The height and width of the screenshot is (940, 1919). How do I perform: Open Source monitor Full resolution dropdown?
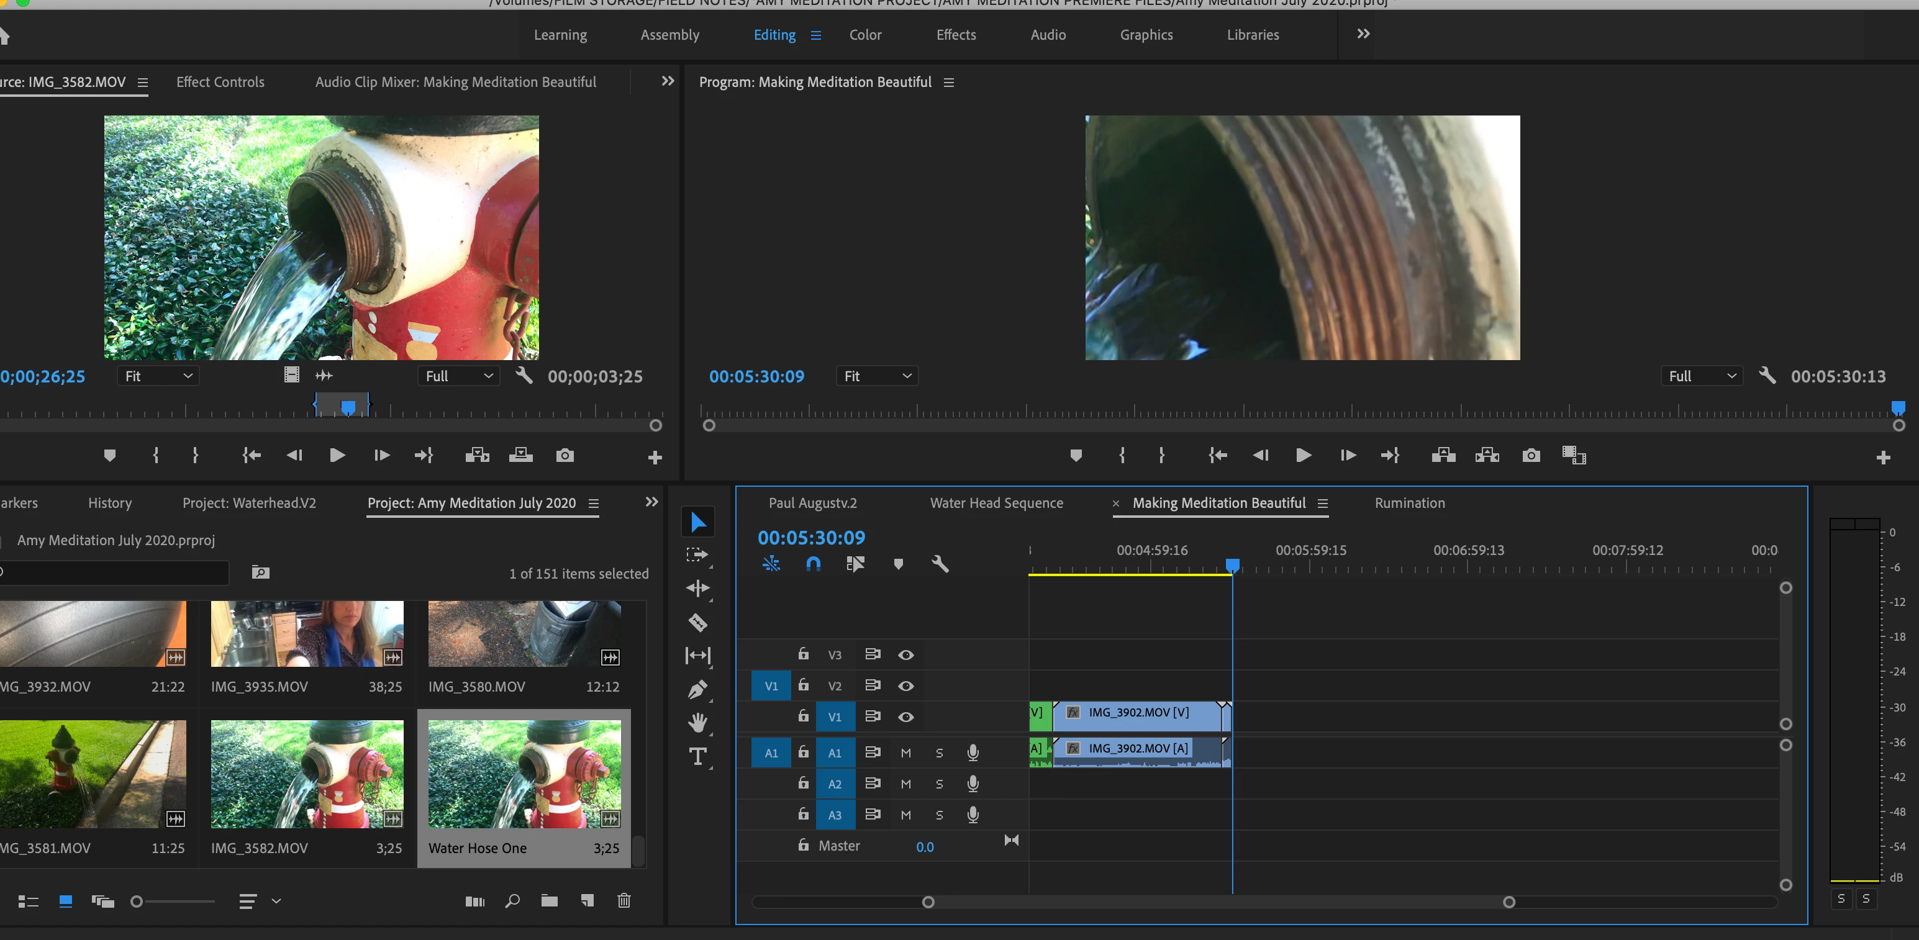click(x=459, y=376)
